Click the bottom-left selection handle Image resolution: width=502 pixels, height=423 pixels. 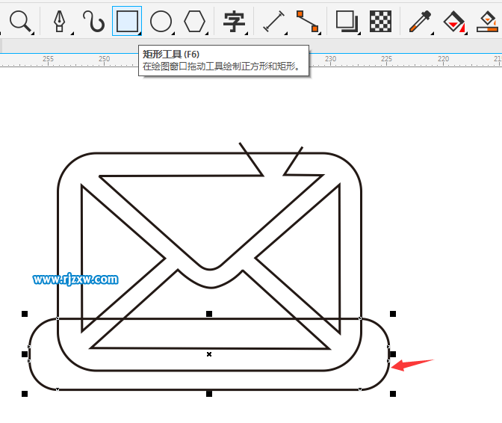[25, 394]
